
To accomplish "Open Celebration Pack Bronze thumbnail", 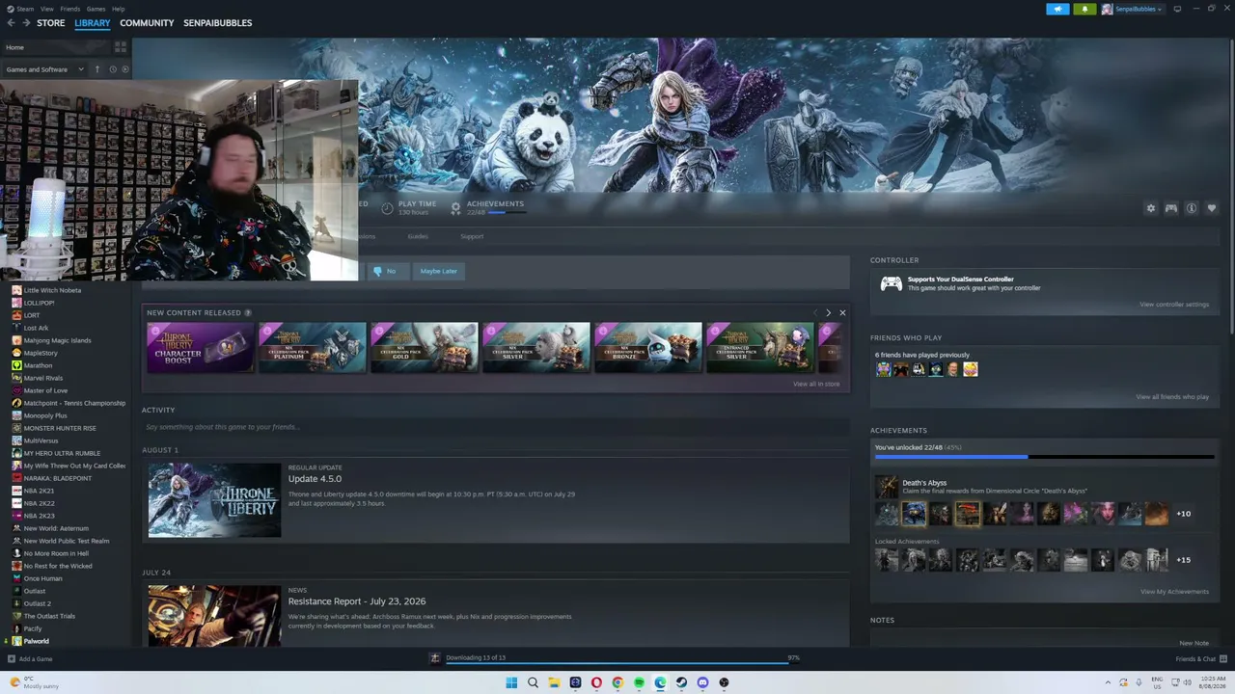I will click(647, 347).
